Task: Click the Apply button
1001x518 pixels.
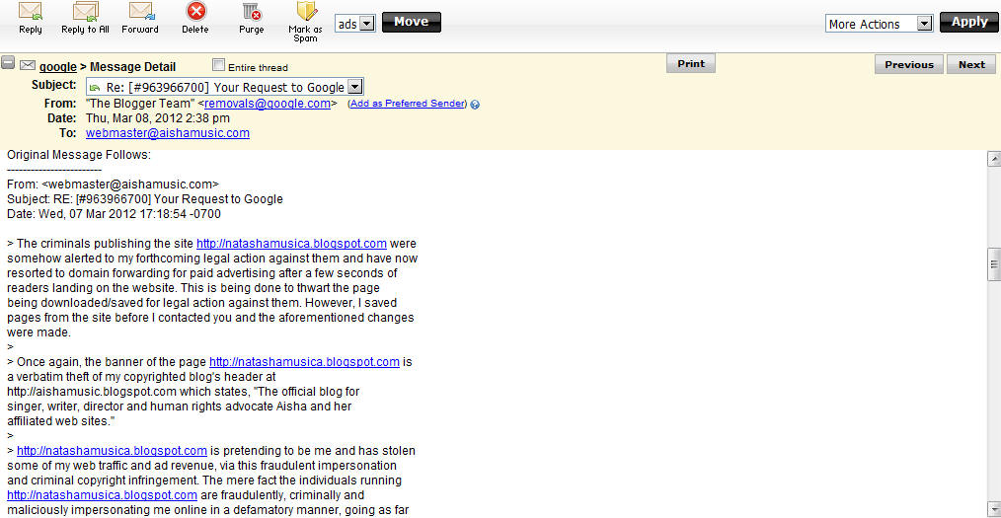Action: click(x=969, y=23)
